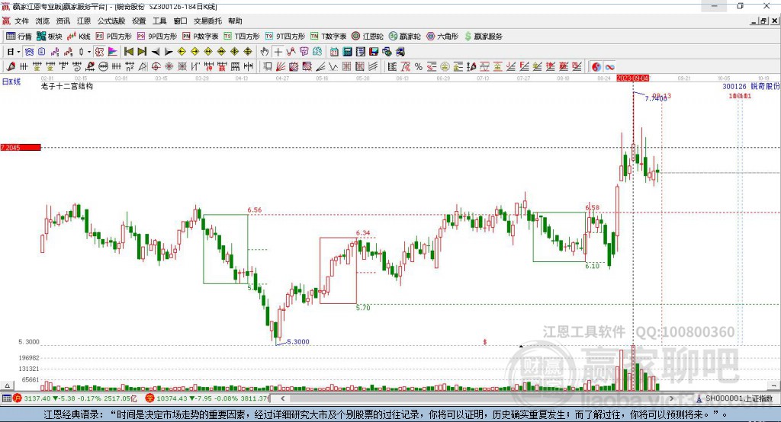Click the black left-pointing triangle icon
Screen dimensions: 781x422
tap(156, 52)
